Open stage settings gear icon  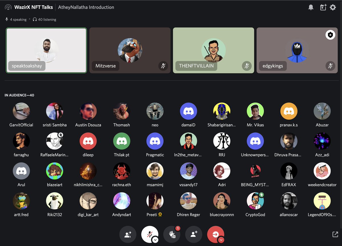tap(333, 7)
